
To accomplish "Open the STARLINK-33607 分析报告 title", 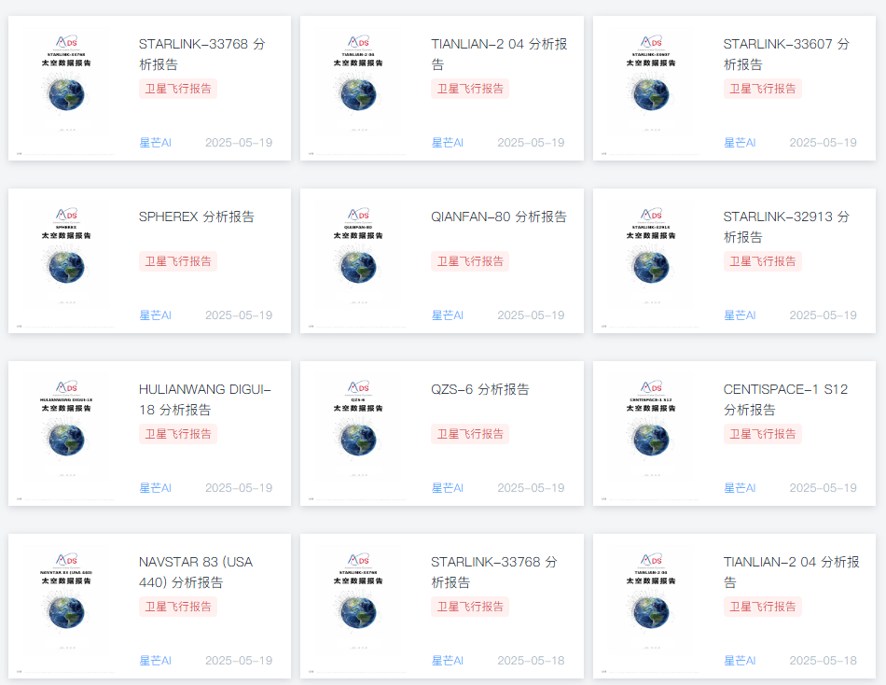I will (x=785, y=54).
